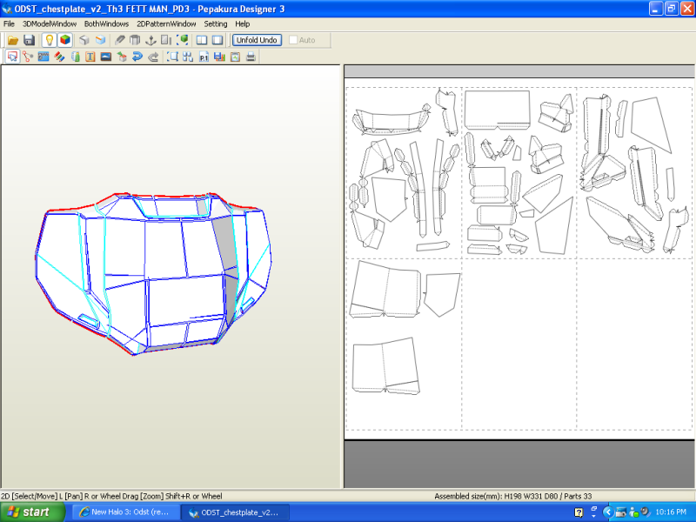
Task: Open the BothWindows menu
Action: click(x=106, y=24)
